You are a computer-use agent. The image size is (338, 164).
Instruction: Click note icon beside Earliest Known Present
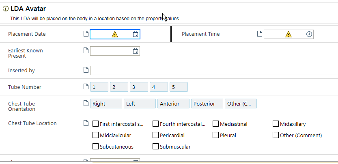tap(86, 50)
